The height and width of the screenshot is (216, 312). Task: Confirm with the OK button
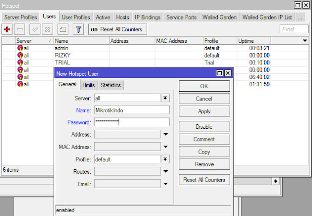pos(204,86)
